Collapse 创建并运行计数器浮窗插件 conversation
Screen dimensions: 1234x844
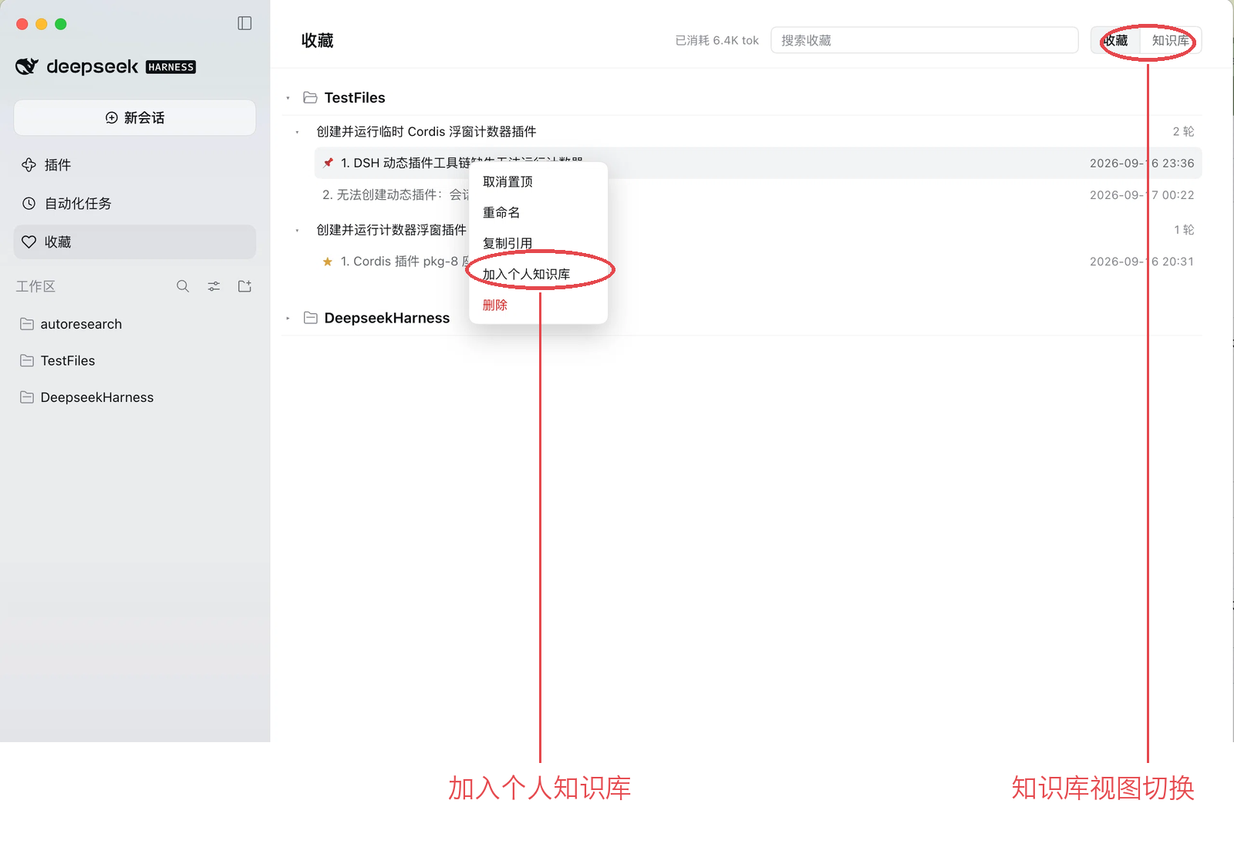click(297, 230)
